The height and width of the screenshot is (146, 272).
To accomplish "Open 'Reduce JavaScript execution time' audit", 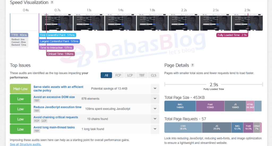I will click(x=57, y=107).
